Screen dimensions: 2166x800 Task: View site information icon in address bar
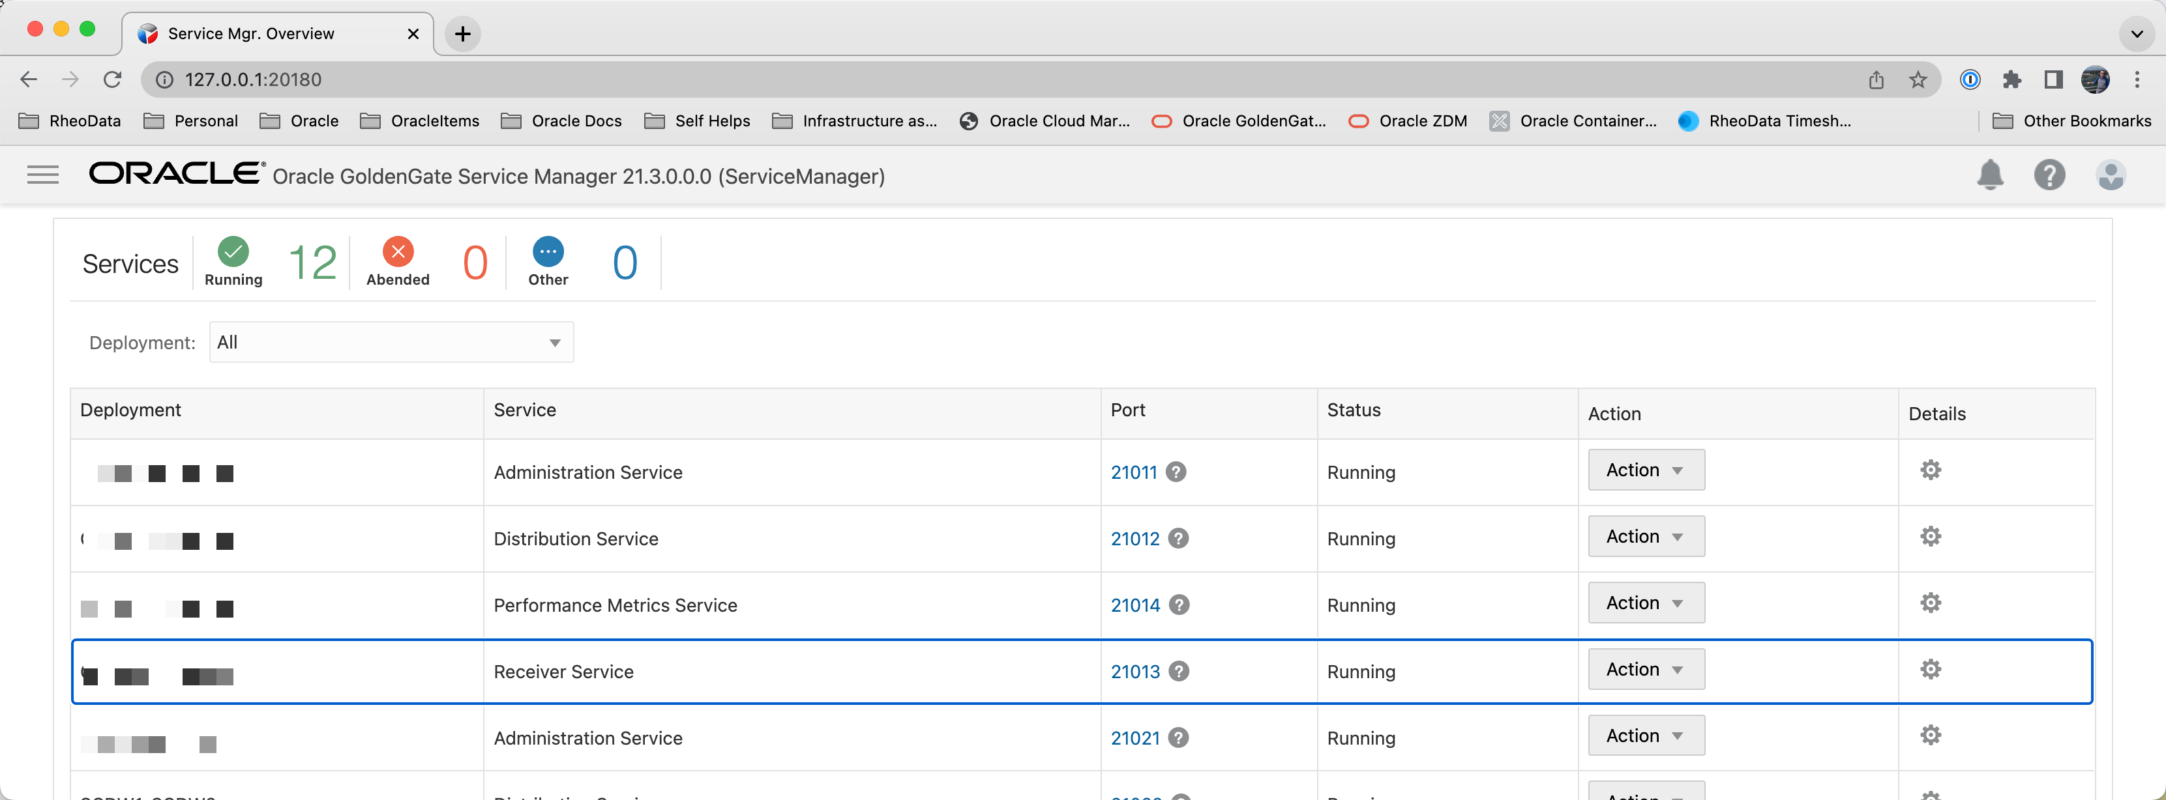[x=165, y=80]
